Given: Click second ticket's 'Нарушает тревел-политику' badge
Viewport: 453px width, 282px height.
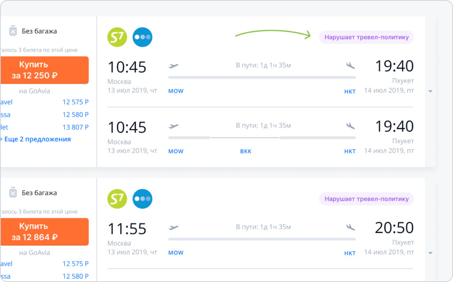Looking at the screenshot, I should (x=366, y=199).
